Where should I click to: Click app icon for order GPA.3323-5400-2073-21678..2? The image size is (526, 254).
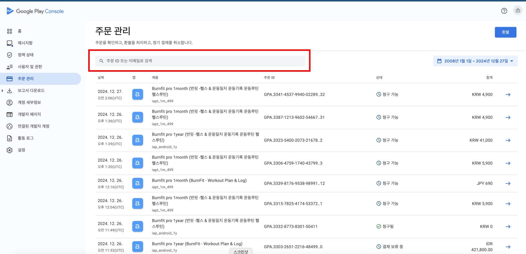click(138, 140)
